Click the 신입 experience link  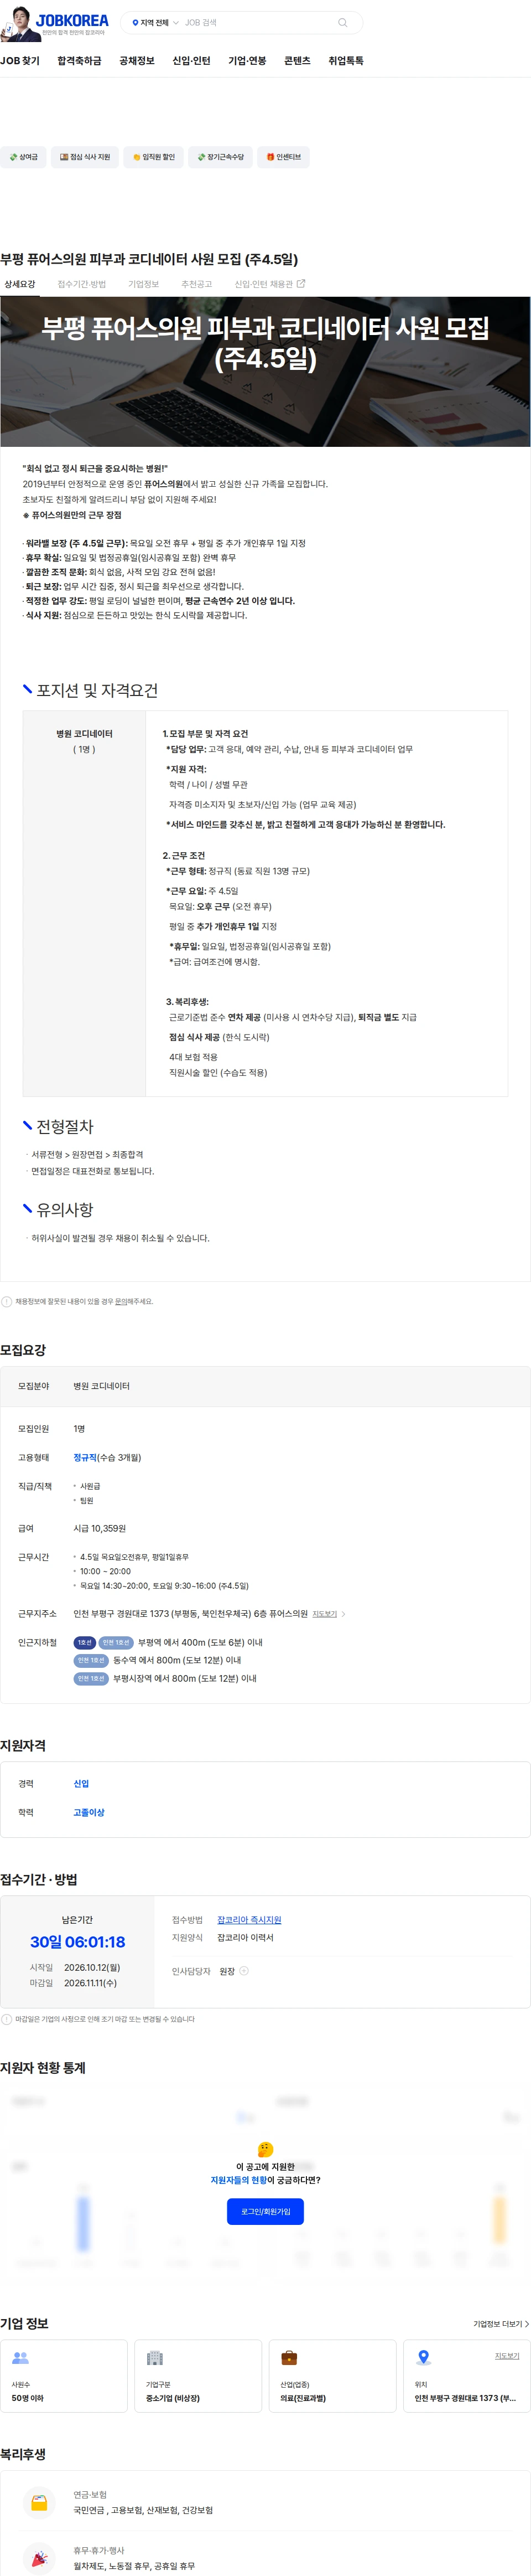(81, 1784)
